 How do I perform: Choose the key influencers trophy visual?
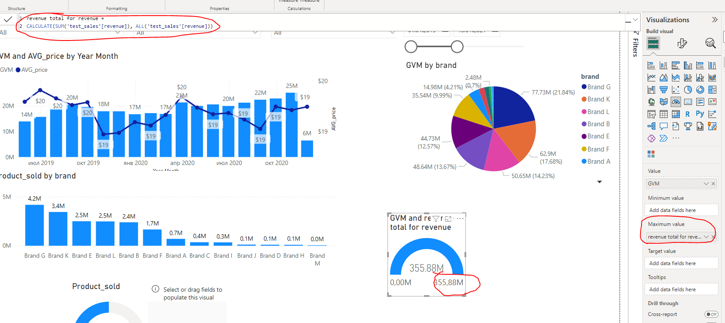point(688,126)
